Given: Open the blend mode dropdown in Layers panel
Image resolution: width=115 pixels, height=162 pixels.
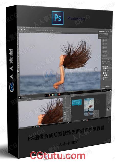Looking at the screenshot, I should pos(104,65).
